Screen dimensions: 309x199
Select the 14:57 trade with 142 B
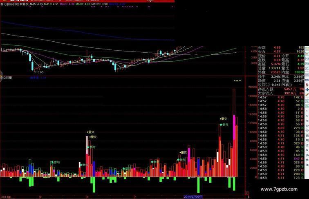281,97
